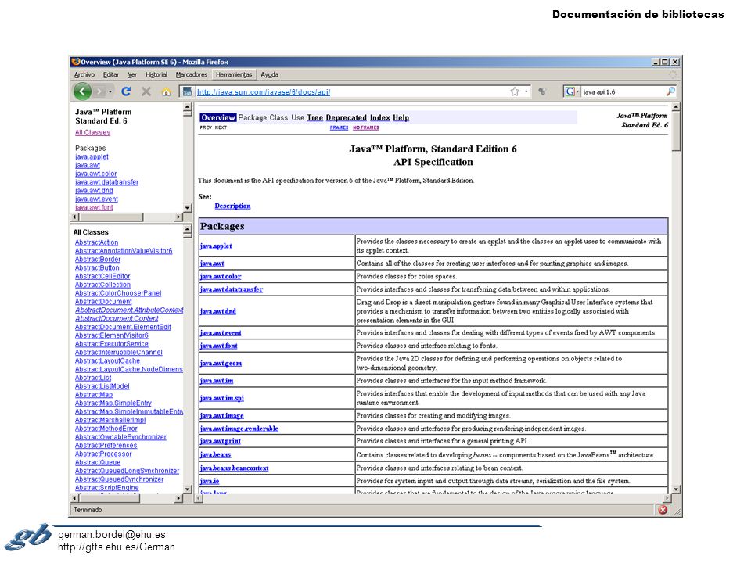Select the Overview navigation tab
This screenshot has height=563, width=751.
[218, 118]
